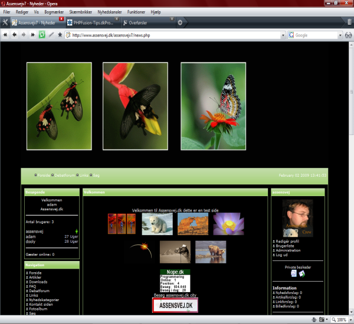Open private messages inbox icon
The height and width of the screenshot is (324, 354).
293,273
